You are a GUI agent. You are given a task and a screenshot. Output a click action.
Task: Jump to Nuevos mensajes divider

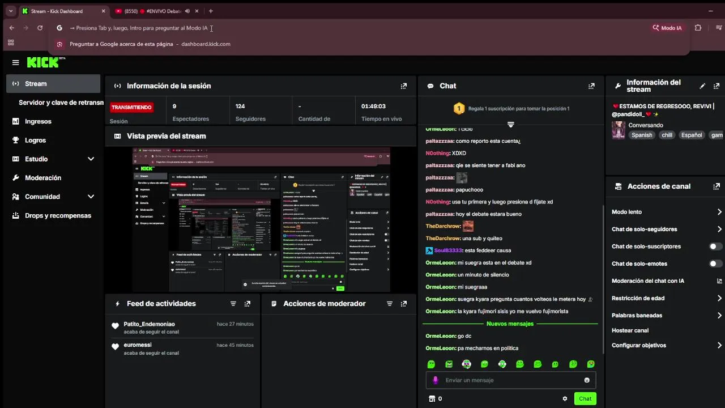pyautogui.click(x=510, y=324)
